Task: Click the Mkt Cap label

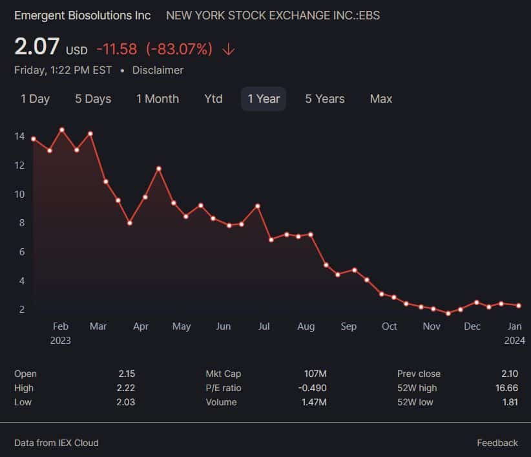Action: (223, 374)
